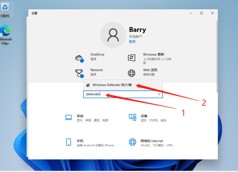Viewport: 238px width, 172px height.
Task: Click the firewall icon in the suggestion
Action: click(88, 85)
